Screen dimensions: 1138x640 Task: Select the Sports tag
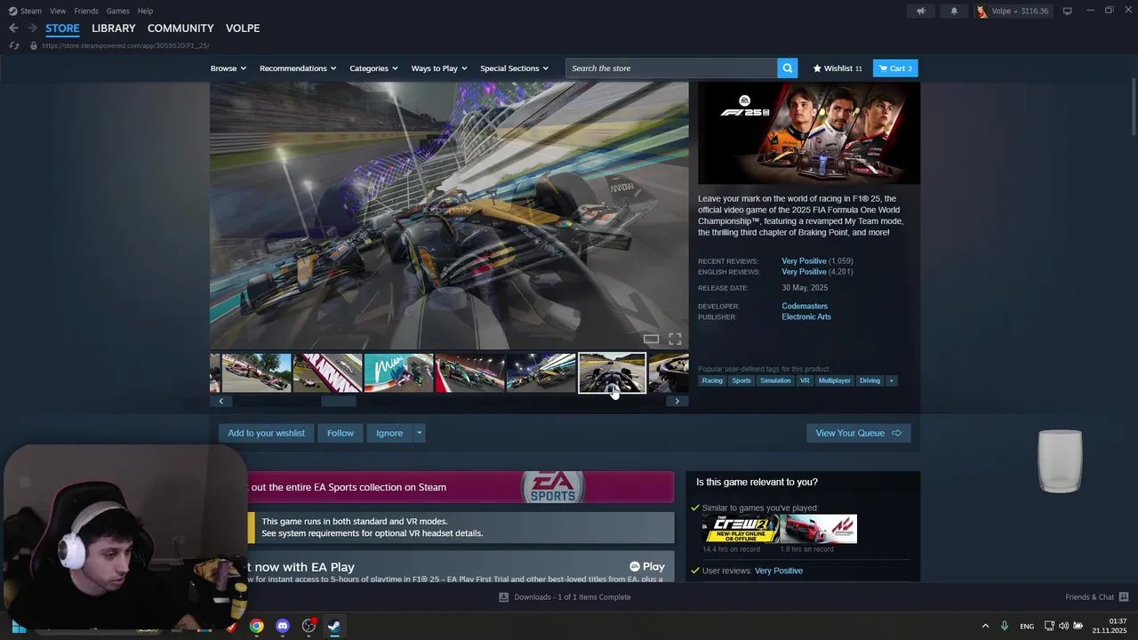741,380
